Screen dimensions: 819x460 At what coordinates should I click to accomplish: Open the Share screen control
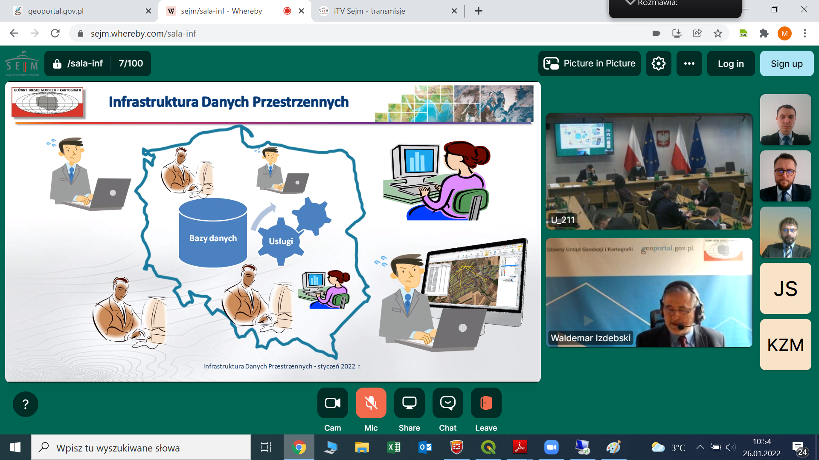[x=409, y=402]
